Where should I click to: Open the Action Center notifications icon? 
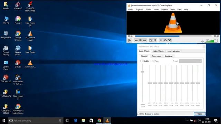pos(216,121)
